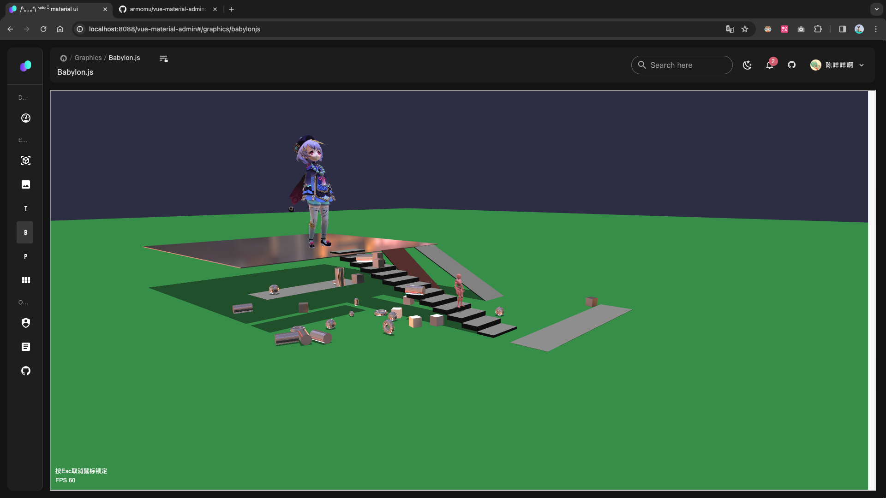Viewport: 886px width, 498px height.
Task: Open the dashboard gauge icon in sidebar
Action: [x=26, y=118]
